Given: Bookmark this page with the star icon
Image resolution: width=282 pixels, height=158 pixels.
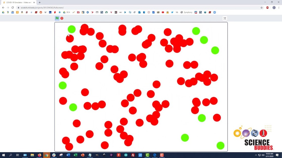Looking at the screenshot, I should [x=262, y=8].
